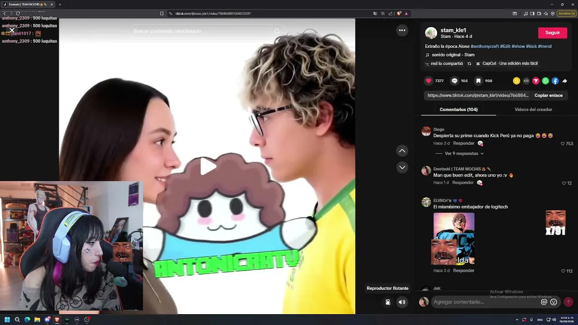
Task: Bookmark this page from the address bar
Action: (x=162, y=14)
